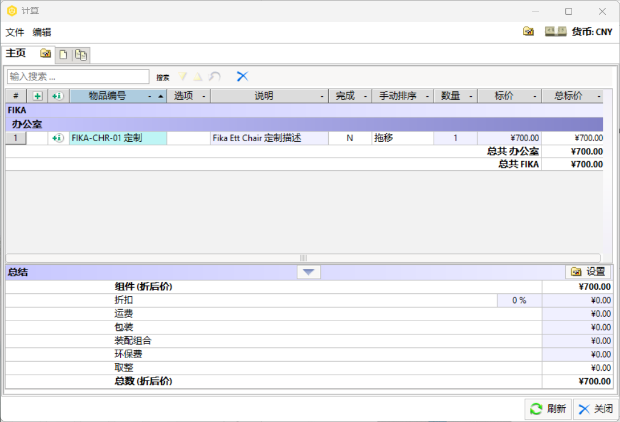
Task: Click the 环保费 amount field
Action: (x=577, y=354)
